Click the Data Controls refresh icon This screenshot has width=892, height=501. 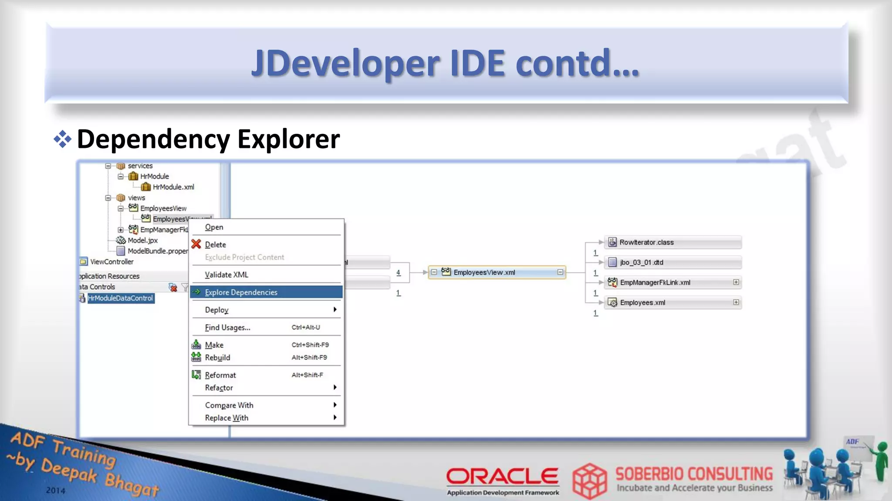pos(173,287)
